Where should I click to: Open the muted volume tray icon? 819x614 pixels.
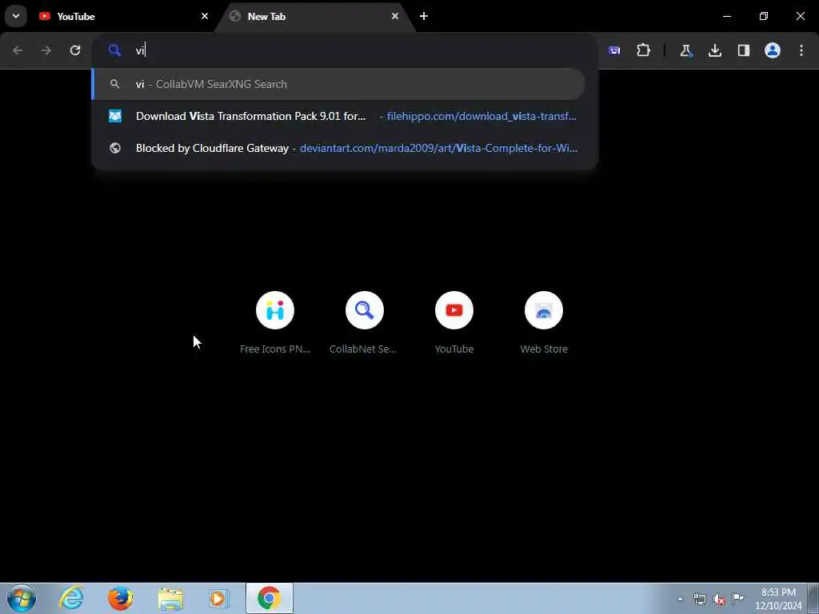coord(719,599)
